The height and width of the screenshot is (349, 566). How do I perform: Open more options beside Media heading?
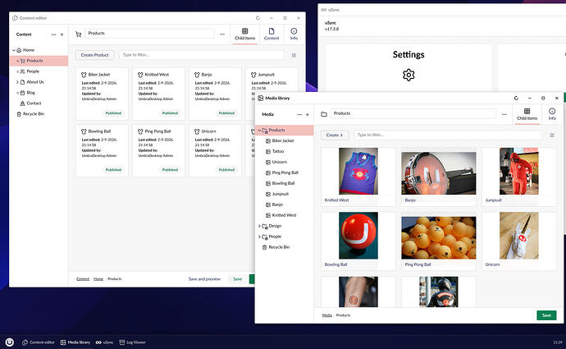tap(299, 114)
